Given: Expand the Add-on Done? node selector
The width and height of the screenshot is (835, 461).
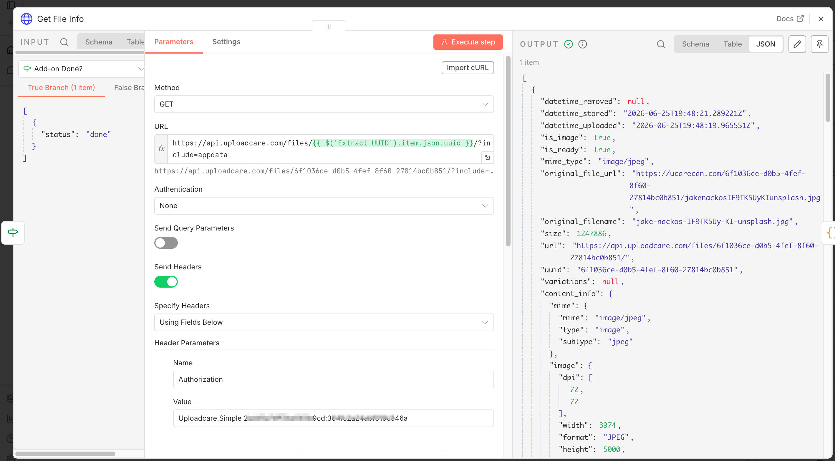Looking at the screenshot, I should click(81, 69).
